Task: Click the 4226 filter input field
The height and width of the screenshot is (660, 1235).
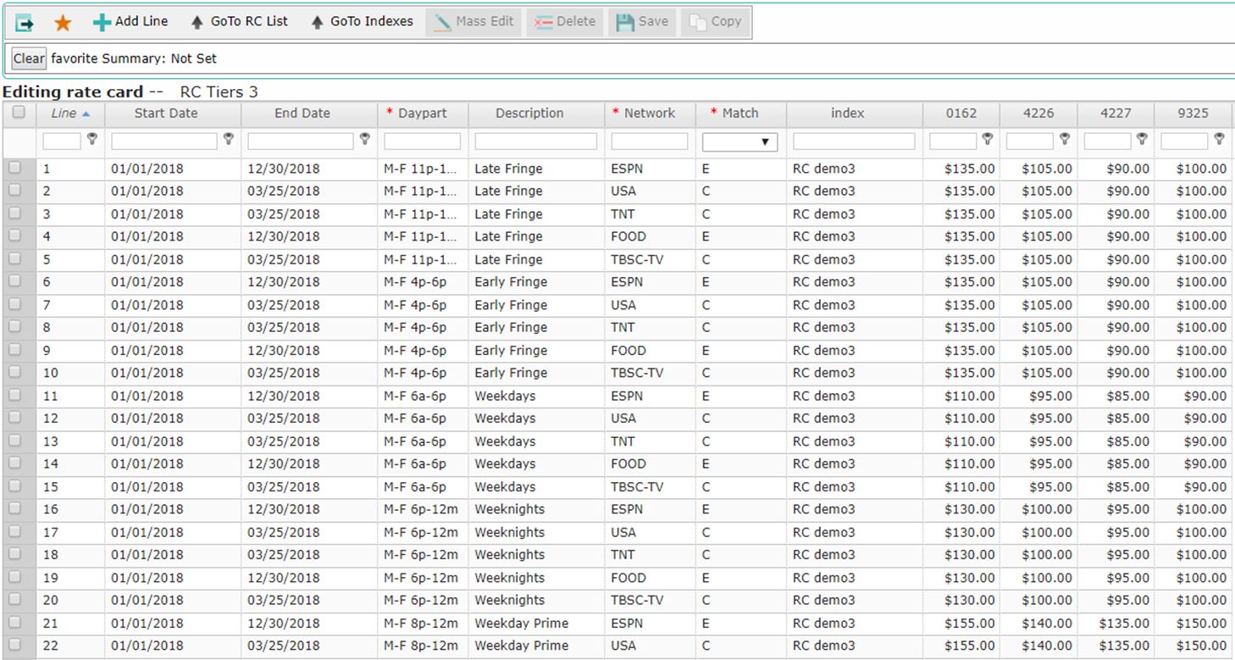Action: click(1030, 141)
